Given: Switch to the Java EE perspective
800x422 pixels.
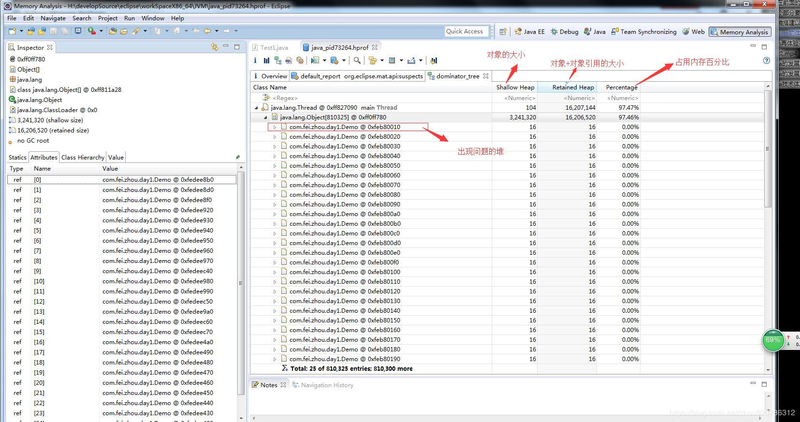Looking at the screenshot, I should click(529, 31).
